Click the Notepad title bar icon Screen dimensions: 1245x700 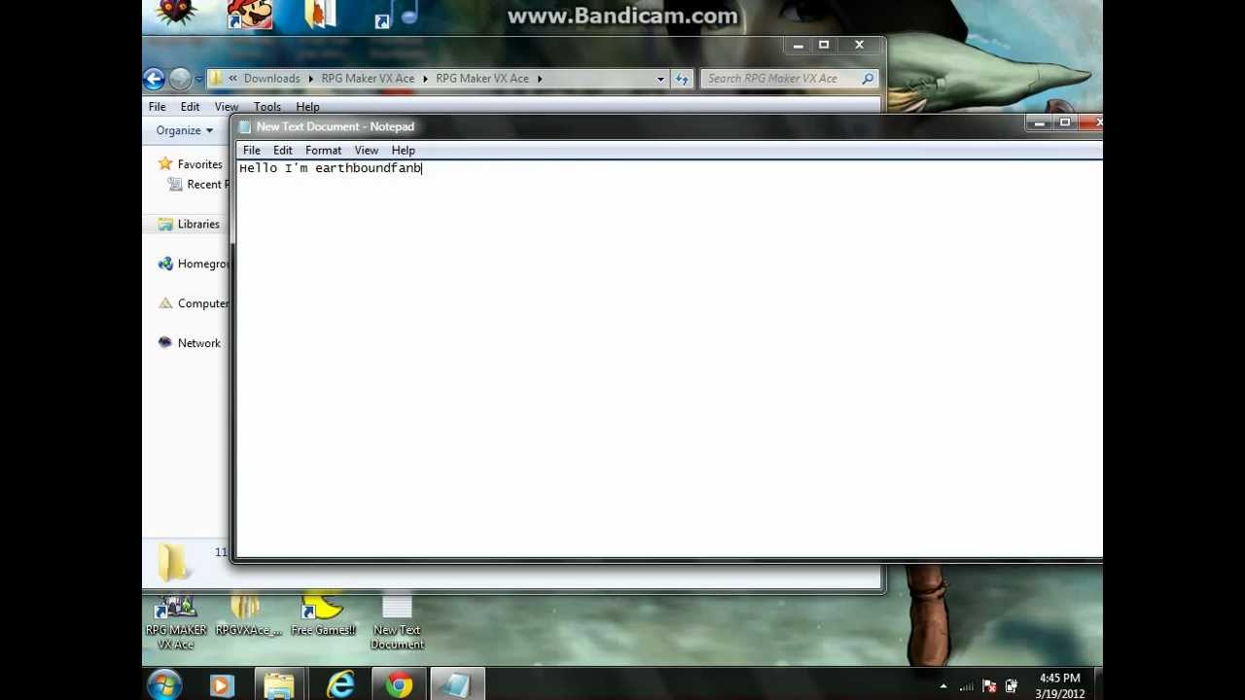click(245, 126)
